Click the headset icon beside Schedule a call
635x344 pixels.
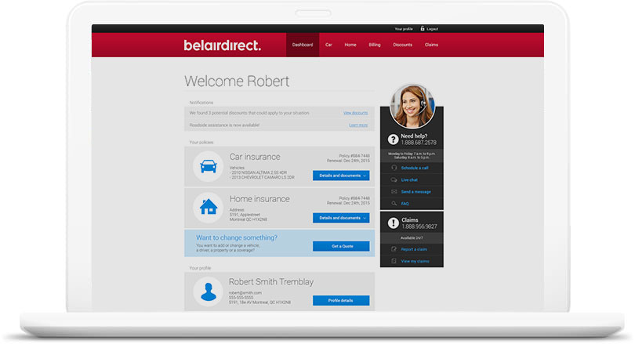pos(394,168)
